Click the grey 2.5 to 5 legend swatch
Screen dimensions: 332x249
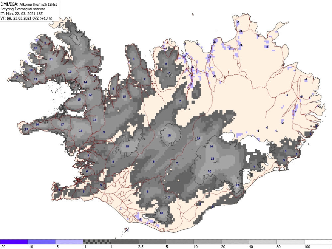click(x=152, y=242)
